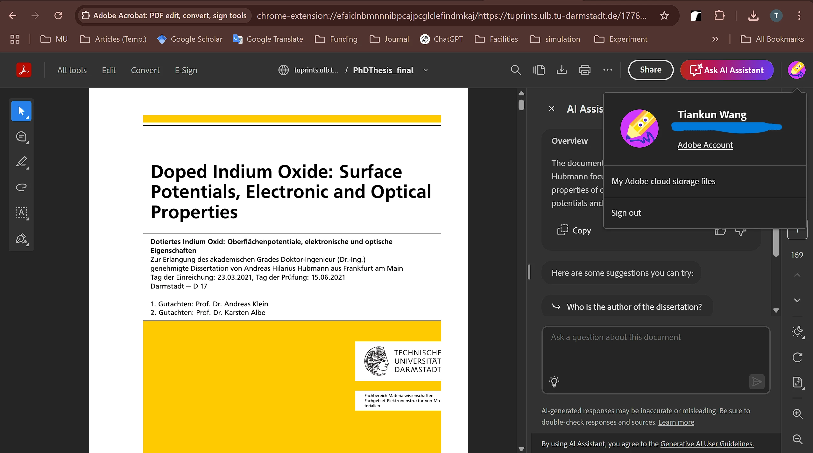The width and height of the screenshot is (813, 453).
Task: Expand hidden bookmarks overflow chevron
Action: tap(715, 39)
